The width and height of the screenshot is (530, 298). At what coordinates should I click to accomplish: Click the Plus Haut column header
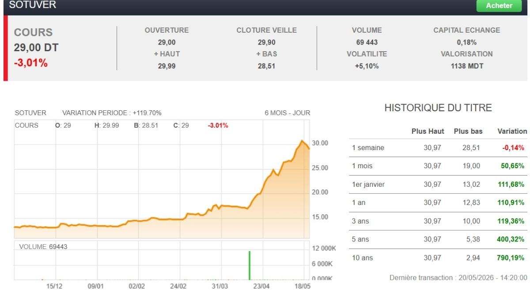(428, 131)
